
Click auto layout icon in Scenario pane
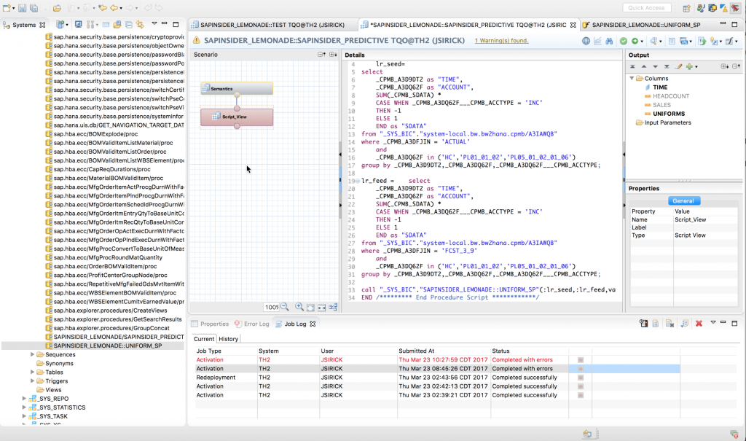pos(333,307)
